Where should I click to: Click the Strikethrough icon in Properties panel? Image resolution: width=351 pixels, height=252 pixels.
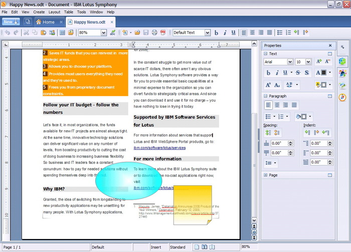(298, 73)
